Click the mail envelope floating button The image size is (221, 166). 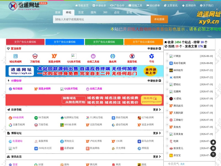(x=213, y=148)
